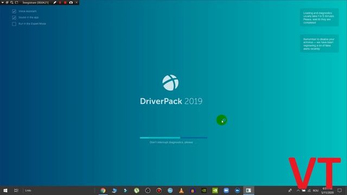
Task: Open VLC media player from taskbar
Action: [x=181, y=190]
